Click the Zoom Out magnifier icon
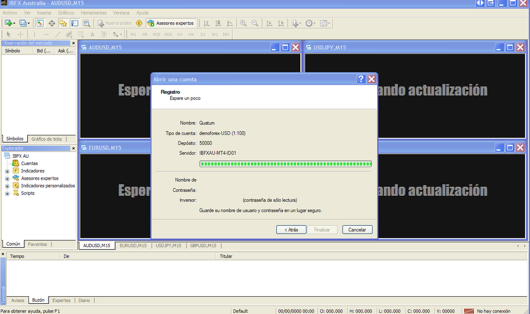This screenshot has height=314, width=530. 255,23
